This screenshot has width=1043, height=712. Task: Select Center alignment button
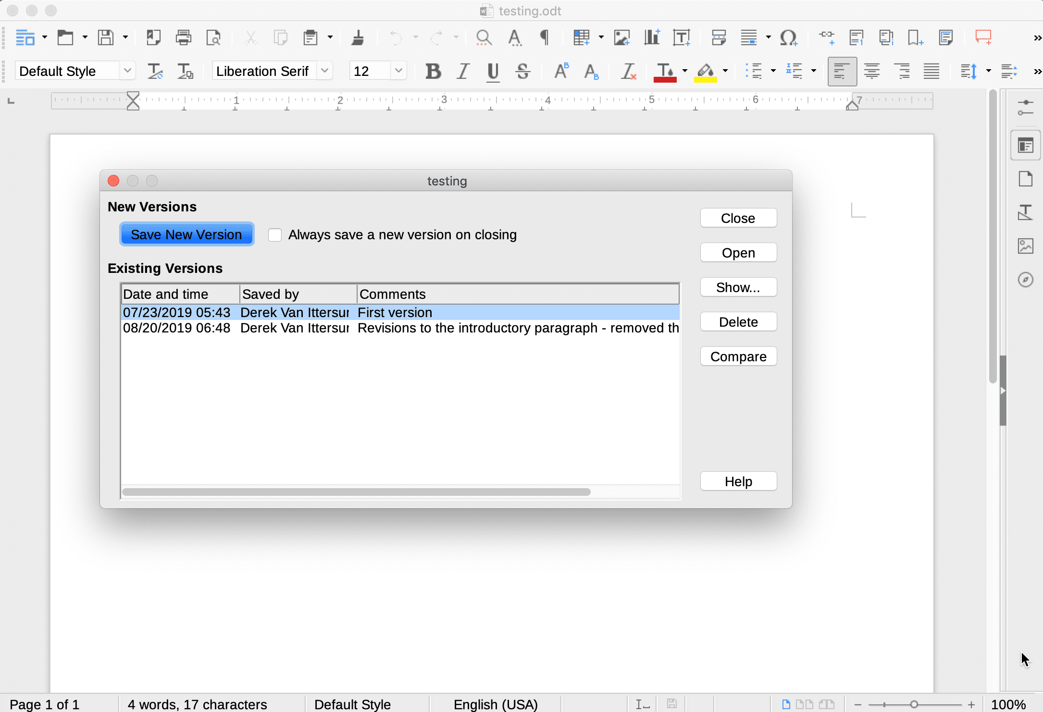(872, 71)
